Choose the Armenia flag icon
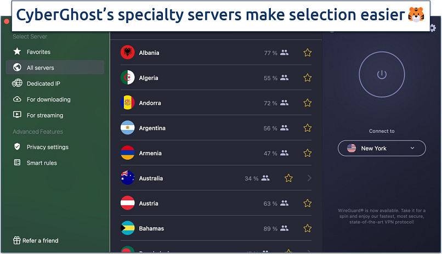Image resolution: width=442 pixels, height=254 pixels. pyautogui.click(x=128, y=153)
